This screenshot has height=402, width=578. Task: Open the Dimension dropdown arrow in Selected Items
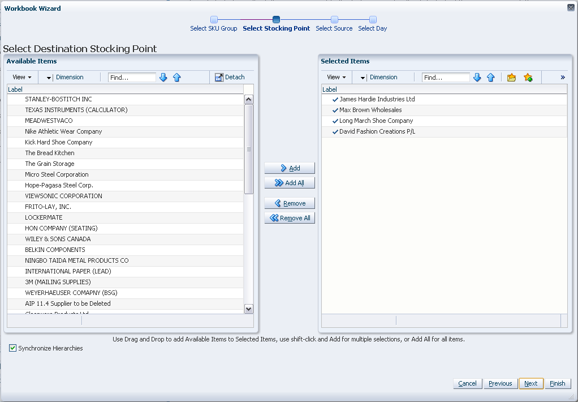[363, 78]
